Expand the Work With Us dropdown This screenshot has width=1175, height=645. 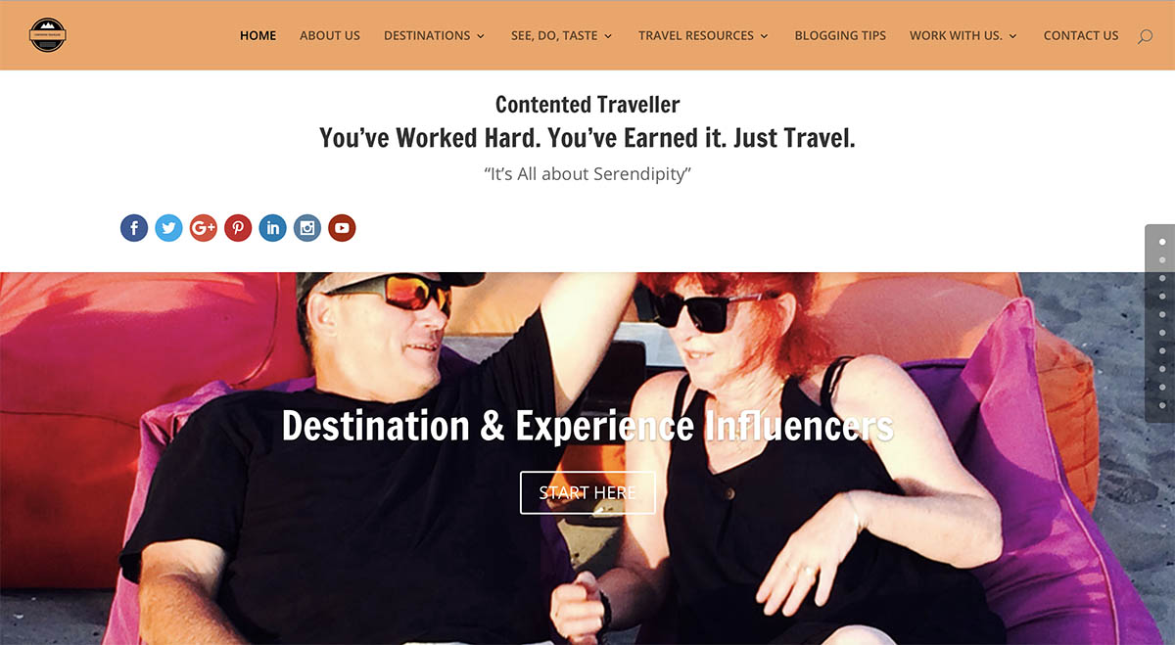click(x=963, y=35)
